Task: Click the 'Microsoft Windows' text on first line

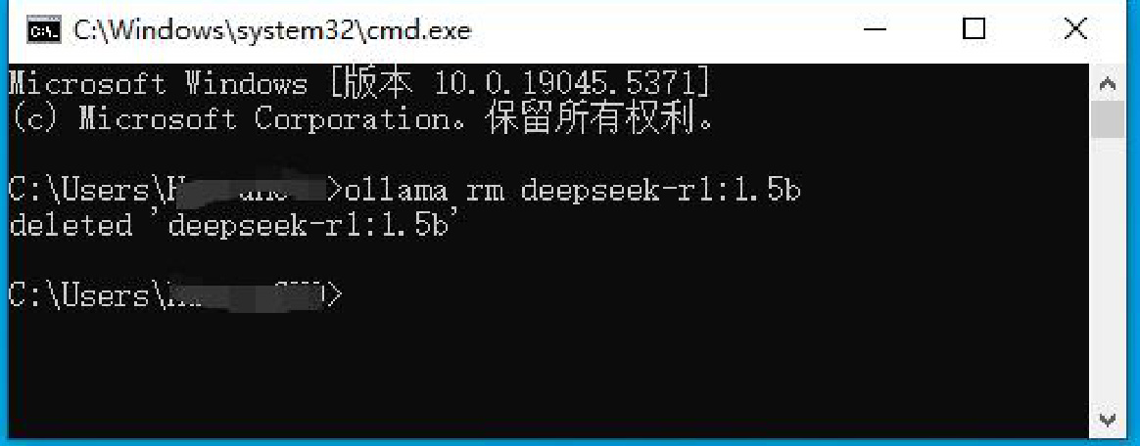Action: [158, 83]
